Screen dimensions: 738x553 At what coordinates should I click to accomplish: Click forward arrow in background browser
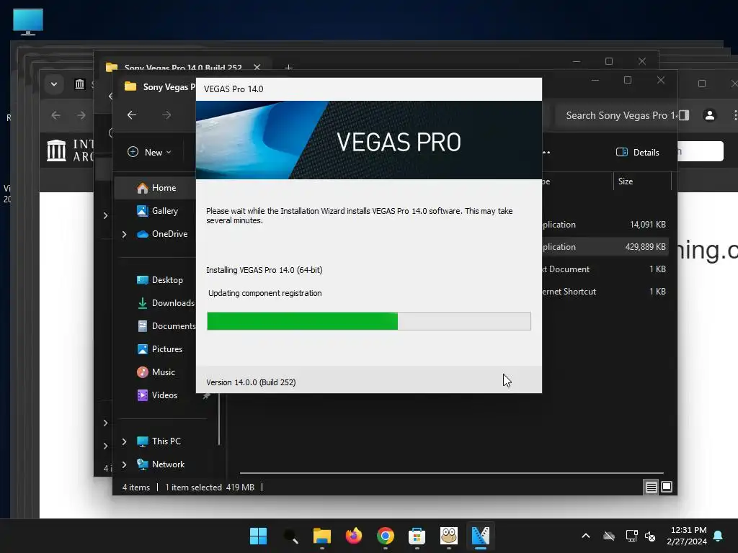(x=81, y=115)
